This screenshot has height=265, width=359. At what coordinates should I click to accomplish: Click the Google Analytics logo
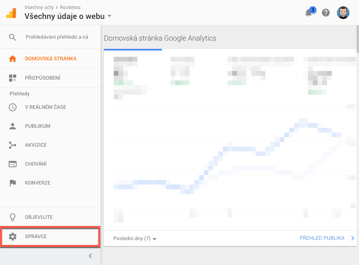point(11,12)
